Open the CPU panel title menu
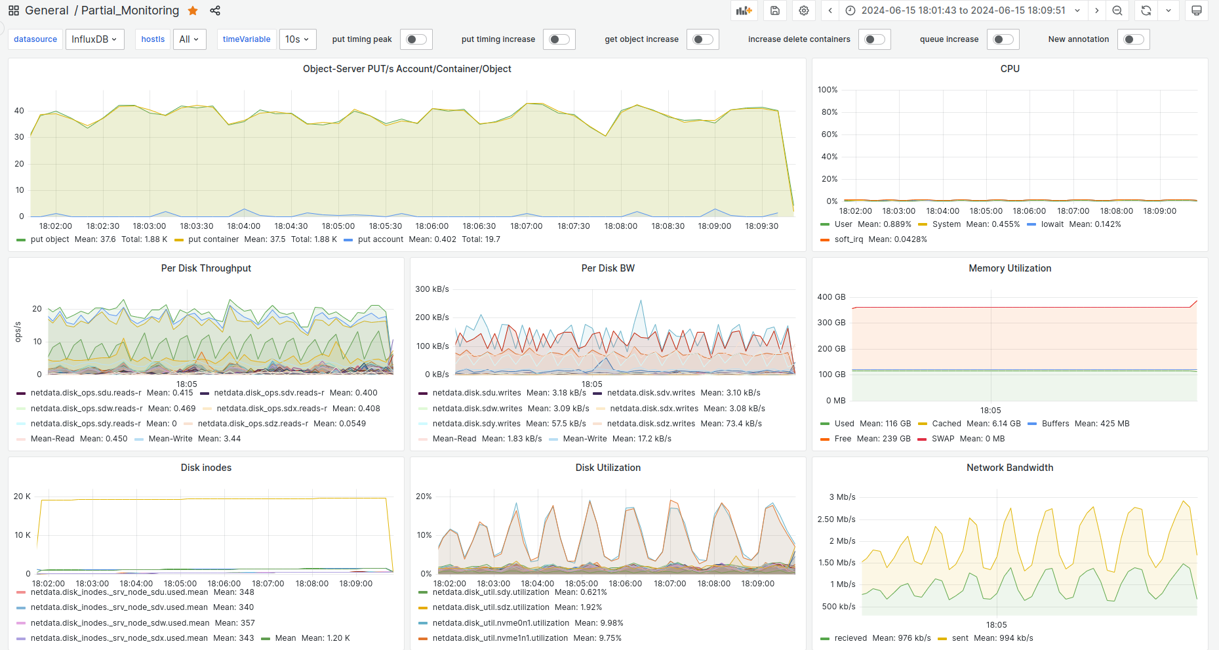Image resolution: width=1219 pixels, height=650 pixels. point(1009,69)
